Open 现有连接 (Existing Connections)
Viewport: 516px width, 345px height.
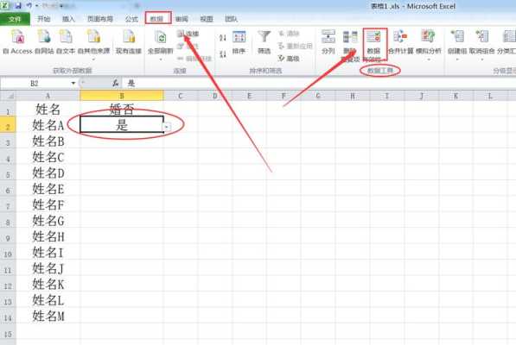point(129,41)
